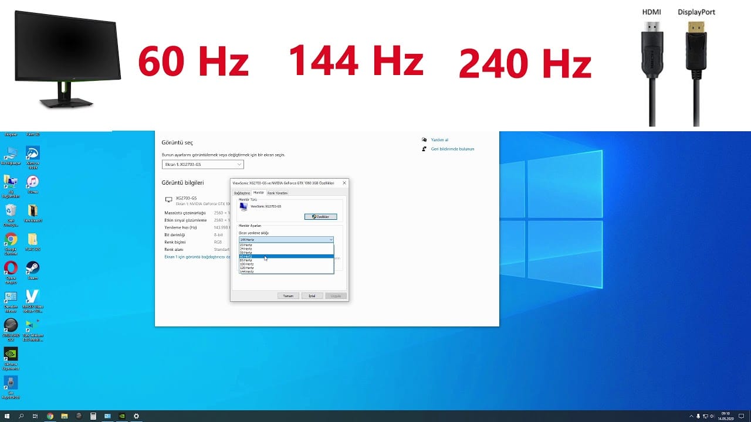Image resolution: width=751 pixels, height=422 pixels.
Task: Choose 100 Hertz from the refresh list
Action: (286, 264)
